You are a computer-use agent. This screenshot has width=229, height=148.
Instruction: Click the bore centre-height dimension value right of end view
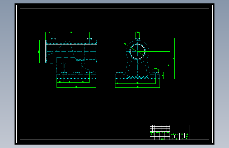pyautogui.click(x=168, y=65)
